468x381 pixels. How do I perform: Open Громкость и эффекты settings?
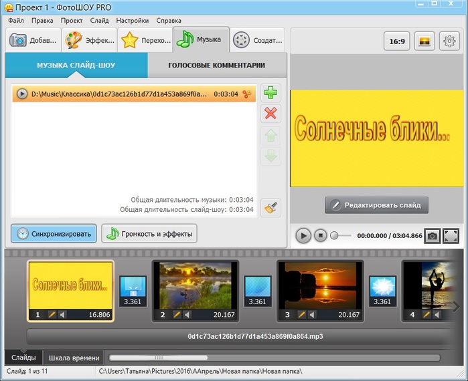point(149,233)
